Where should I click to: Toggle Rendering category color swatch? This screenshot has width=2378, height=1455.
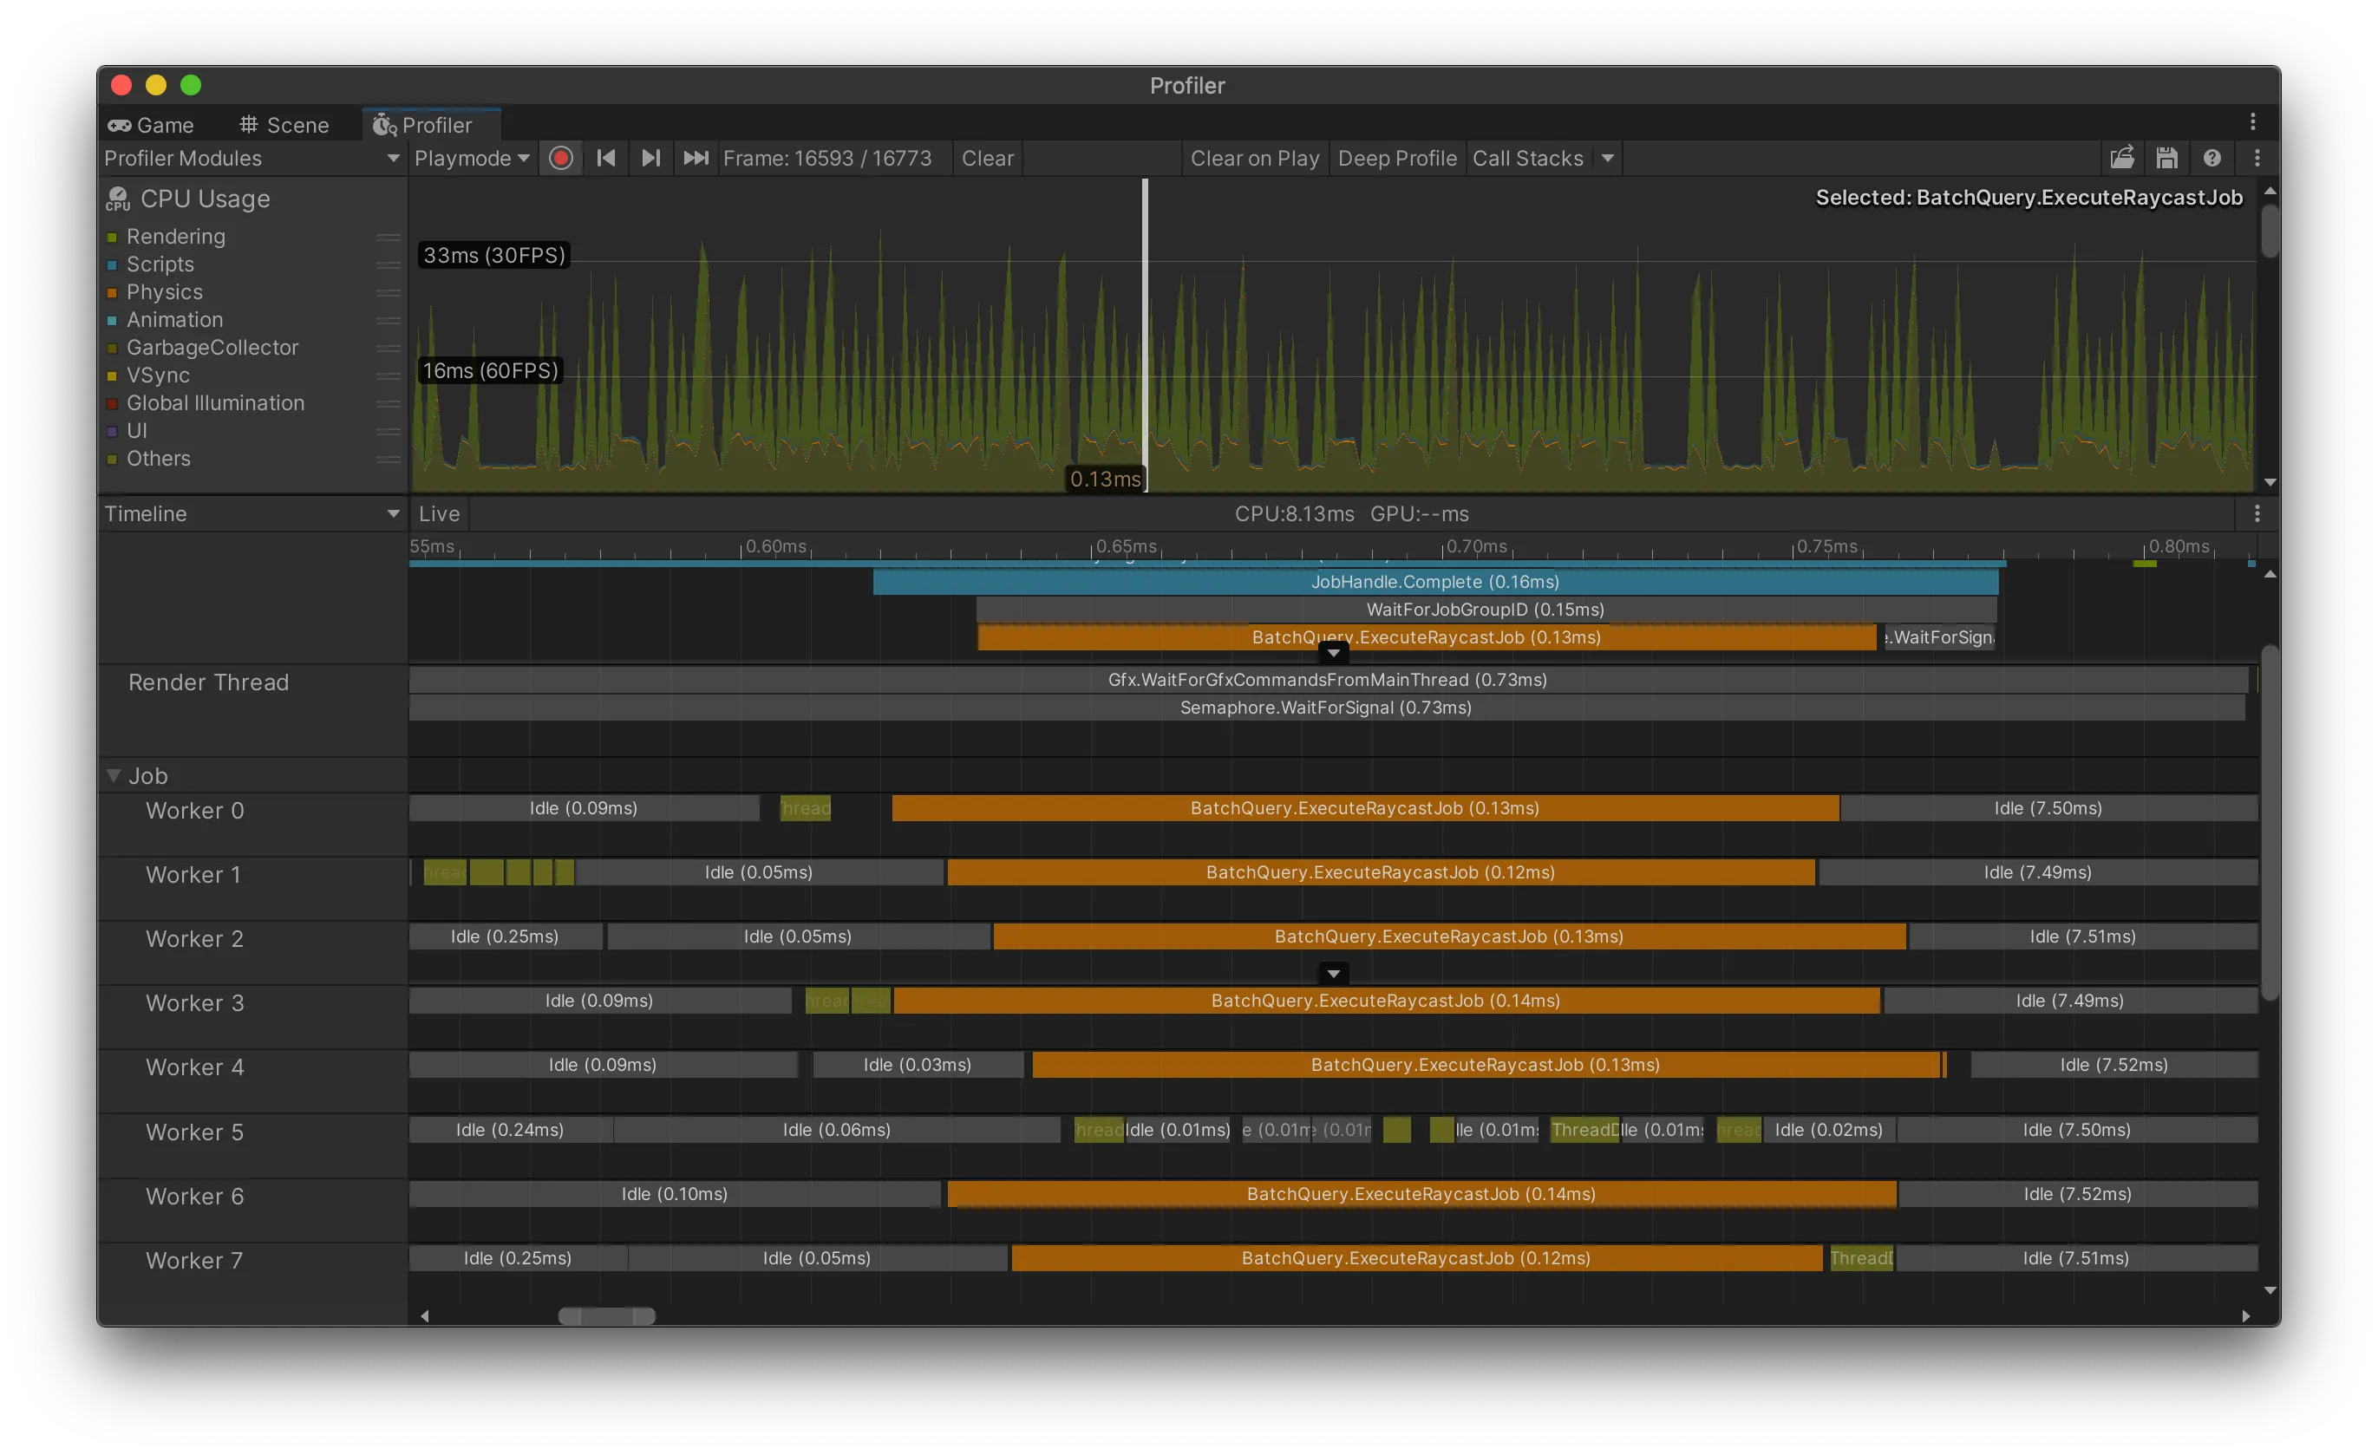112,238
